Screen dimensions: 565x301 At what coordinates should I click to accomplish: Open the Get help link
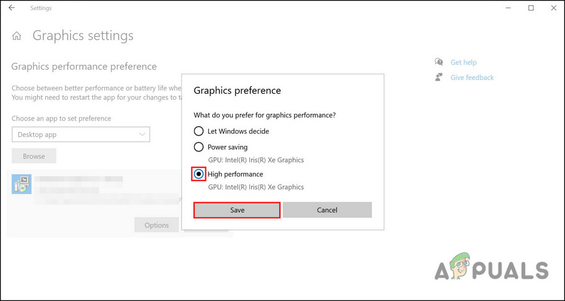pos(463,62)
